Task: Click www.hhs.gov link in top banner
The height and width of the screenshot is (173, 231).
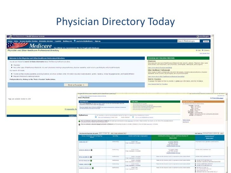Action: (204, 36)
